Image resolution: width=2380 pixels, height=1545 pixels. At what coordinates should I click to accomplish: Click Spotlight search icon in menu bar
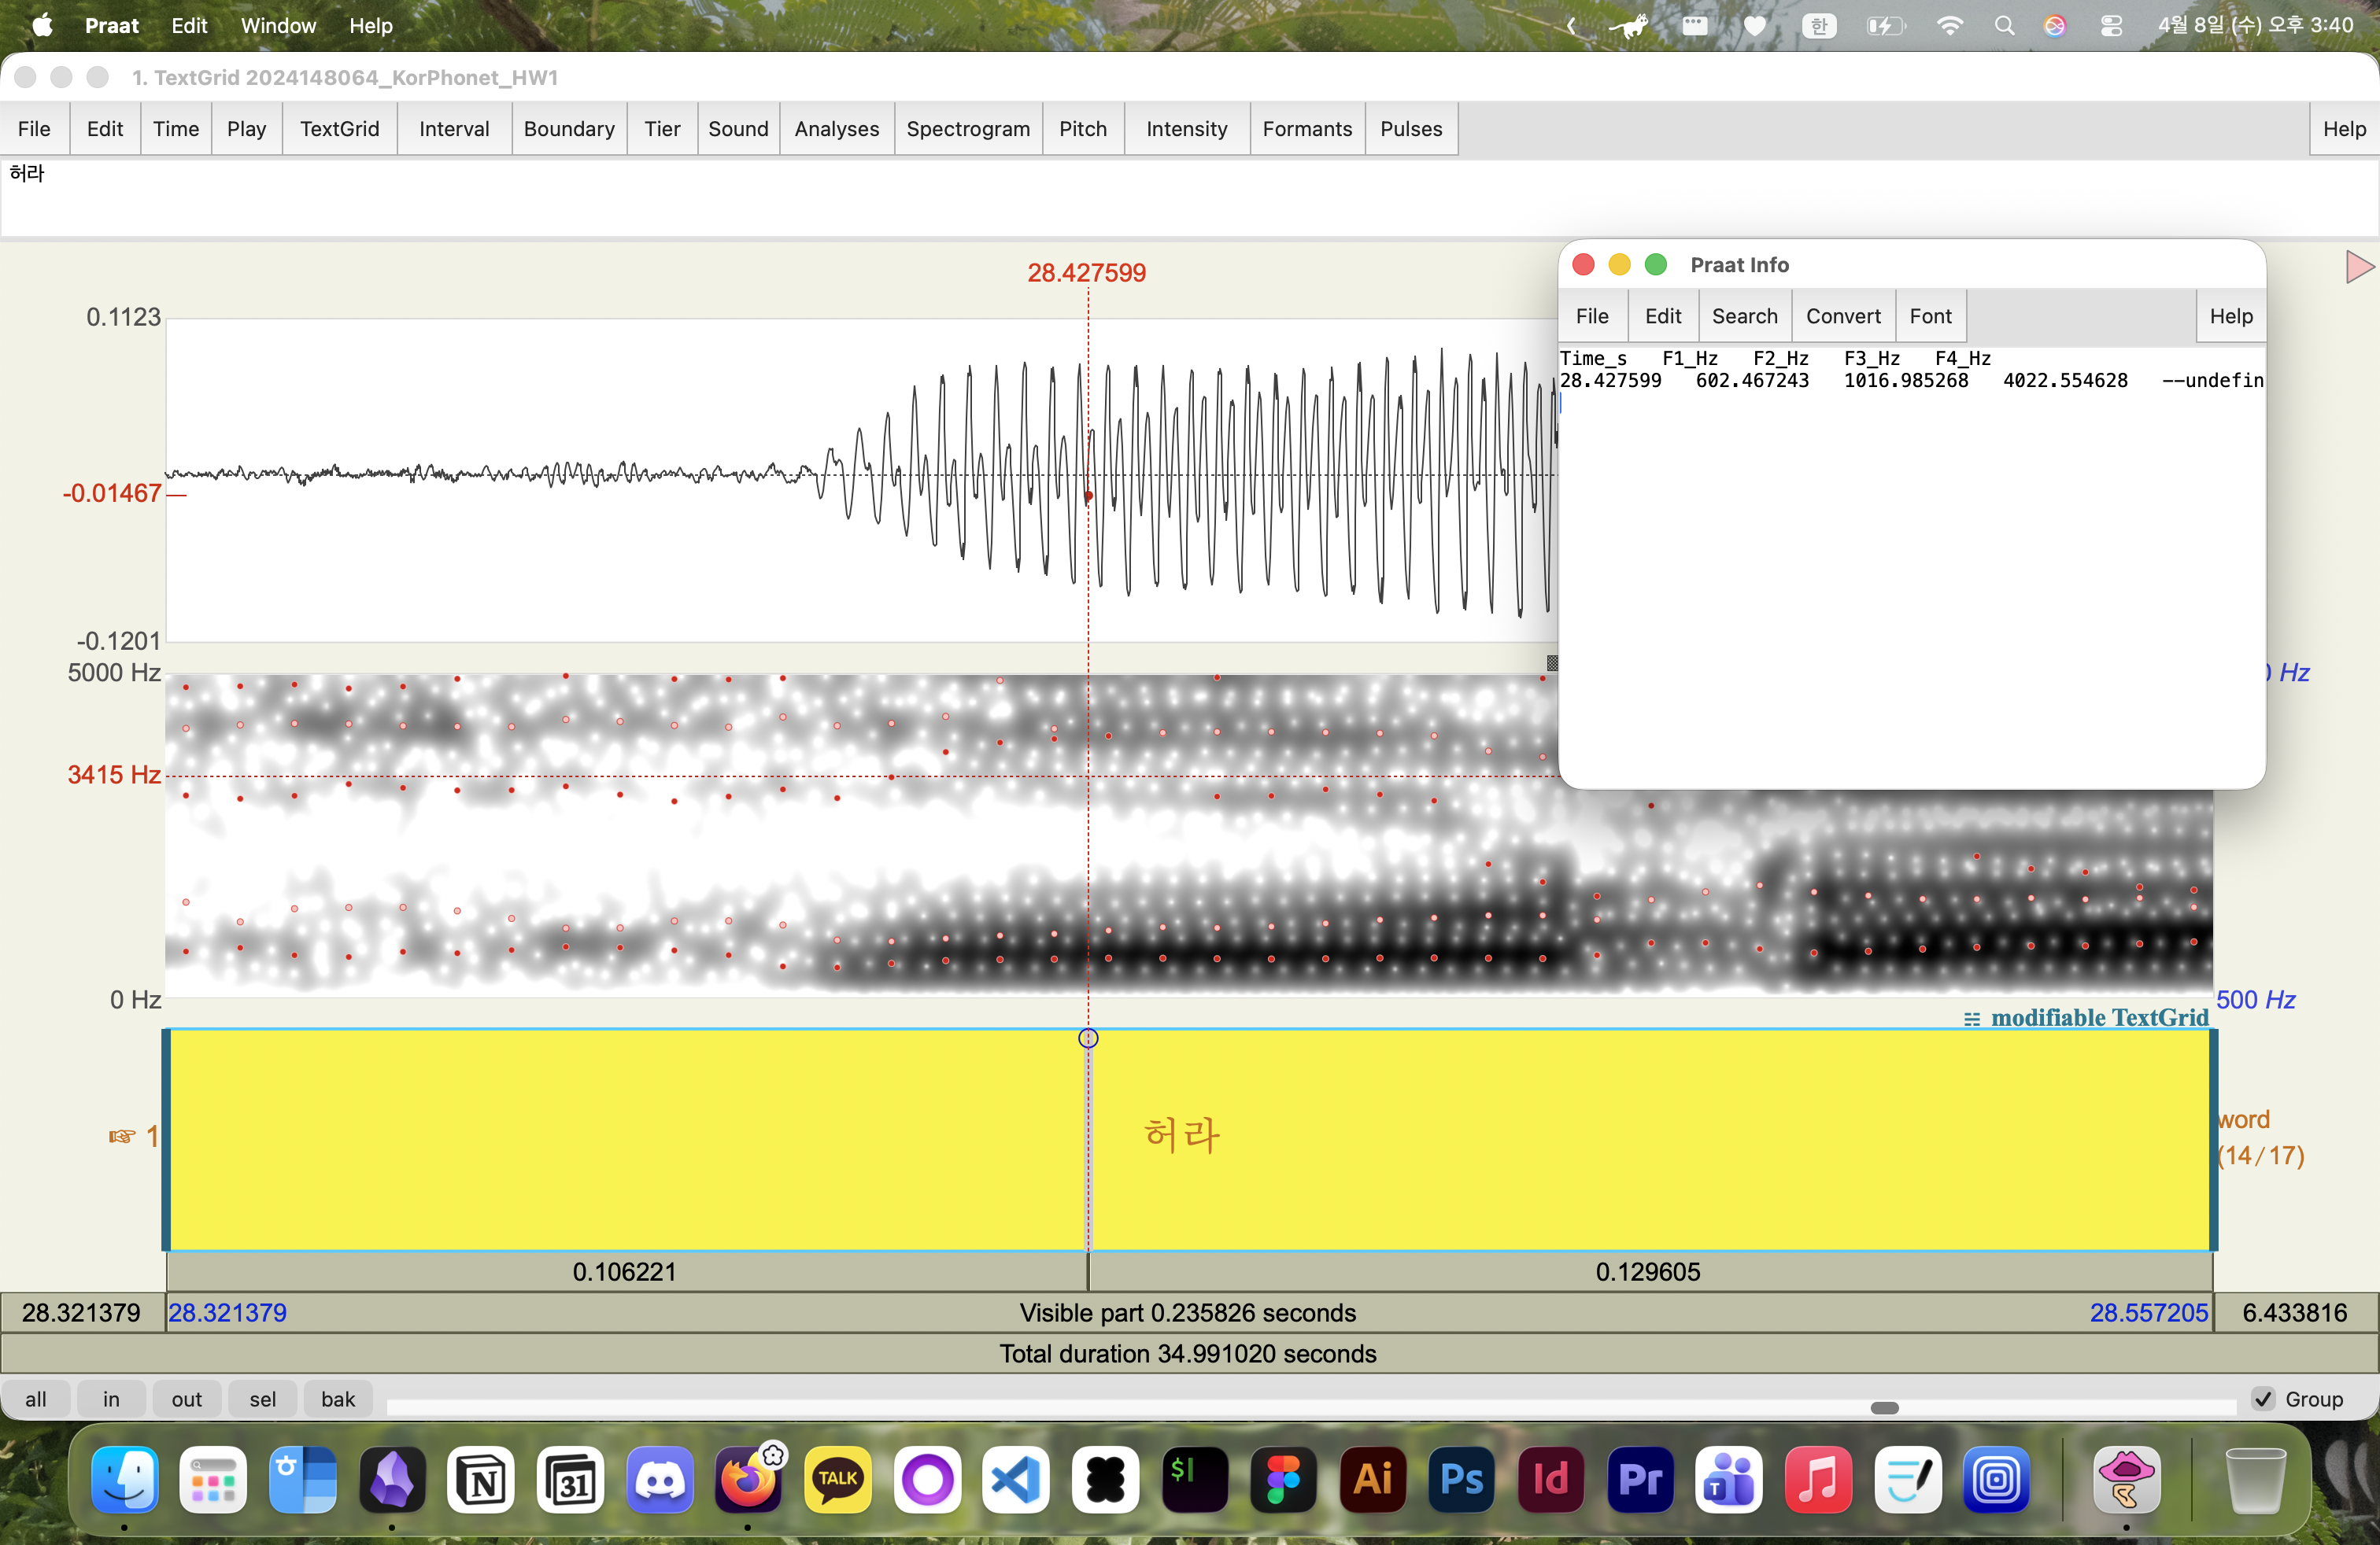coord(2004,26)
